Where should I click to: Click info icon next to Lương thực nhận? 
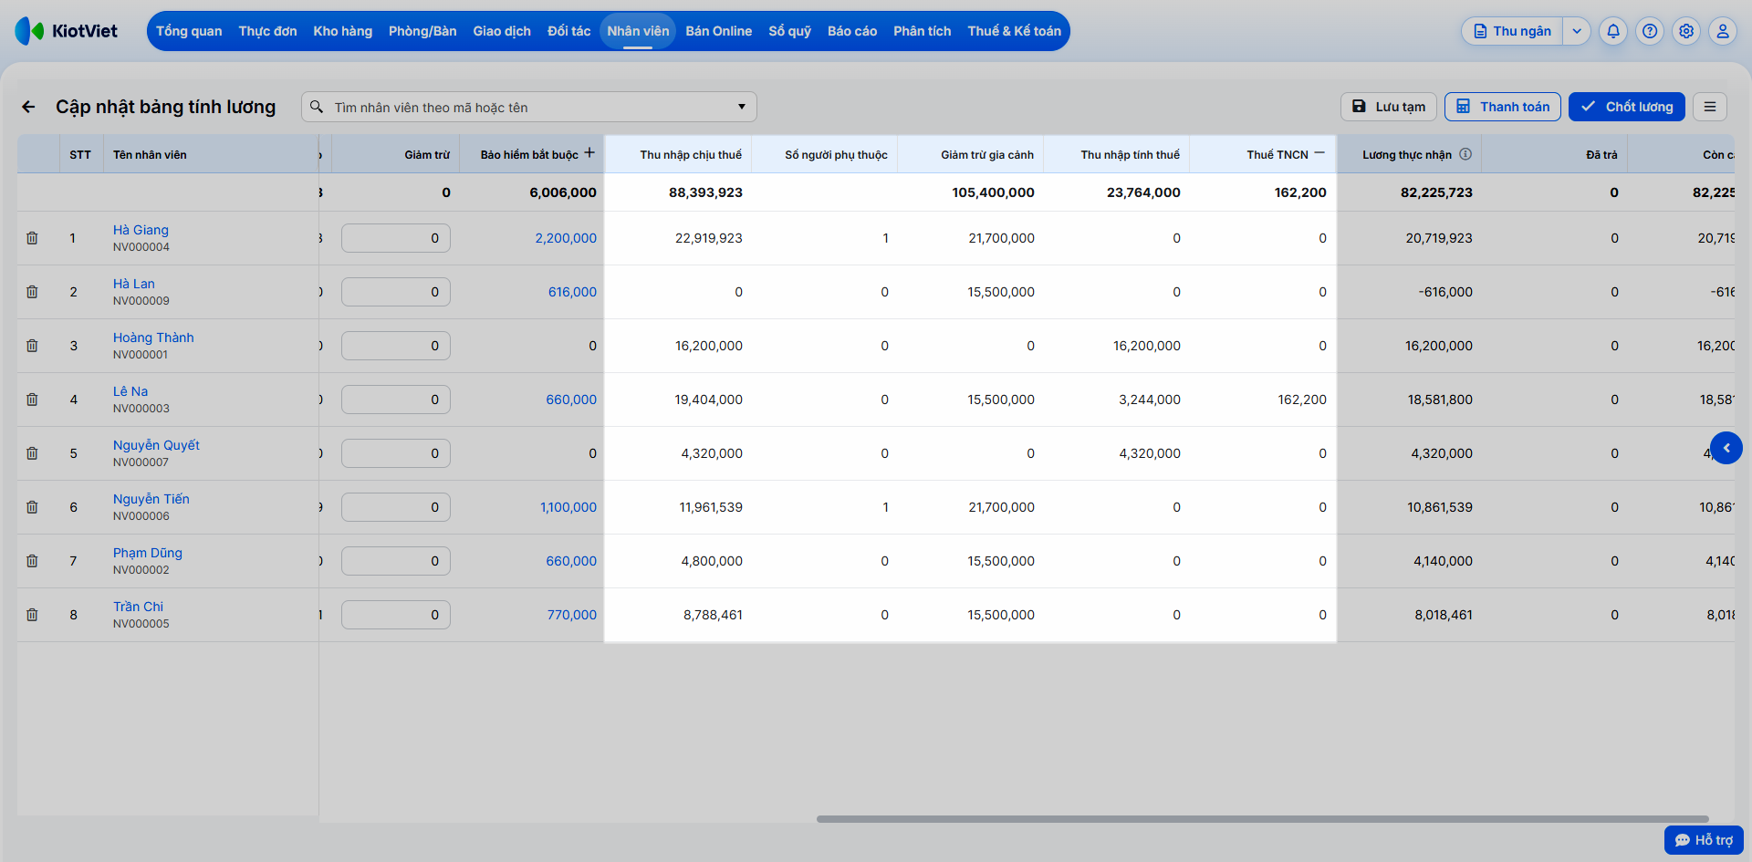coord(1465,154)
